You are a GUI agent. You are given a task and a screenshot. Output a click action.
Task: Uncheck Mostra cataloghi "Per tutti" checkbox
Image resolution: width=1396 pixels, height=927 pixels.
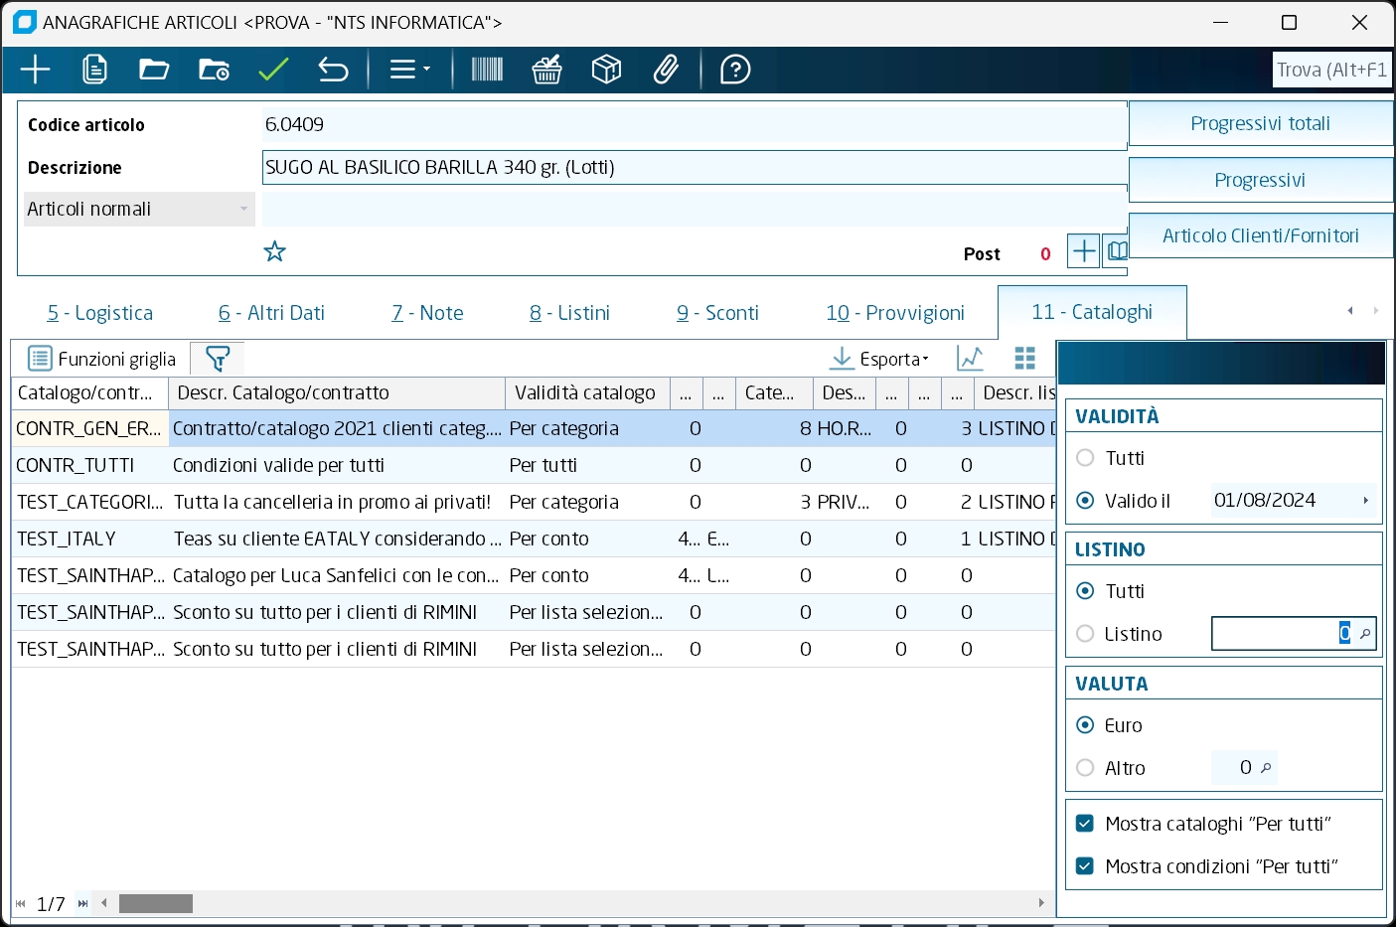coord(1085,824)
